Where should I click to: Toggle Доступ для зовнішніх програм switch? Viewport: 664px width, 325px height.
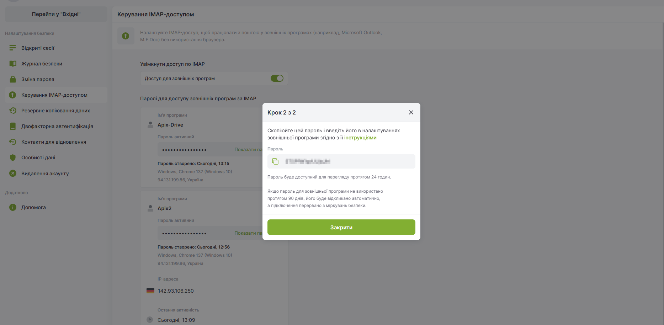[x=277, y=78]
